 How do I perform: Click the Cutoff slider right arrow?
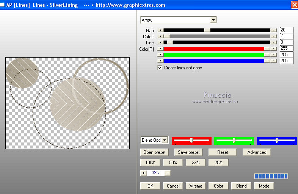(x=273, y=36)
